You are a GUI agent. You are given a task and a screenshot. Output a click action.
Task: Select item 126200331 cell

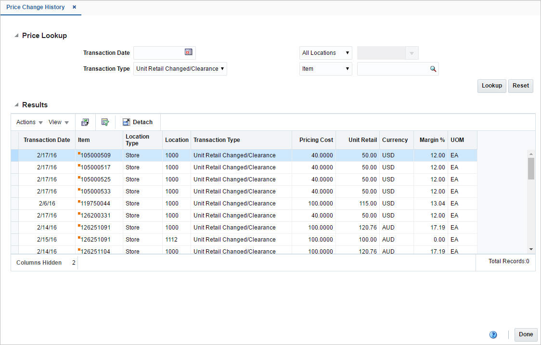99,216
